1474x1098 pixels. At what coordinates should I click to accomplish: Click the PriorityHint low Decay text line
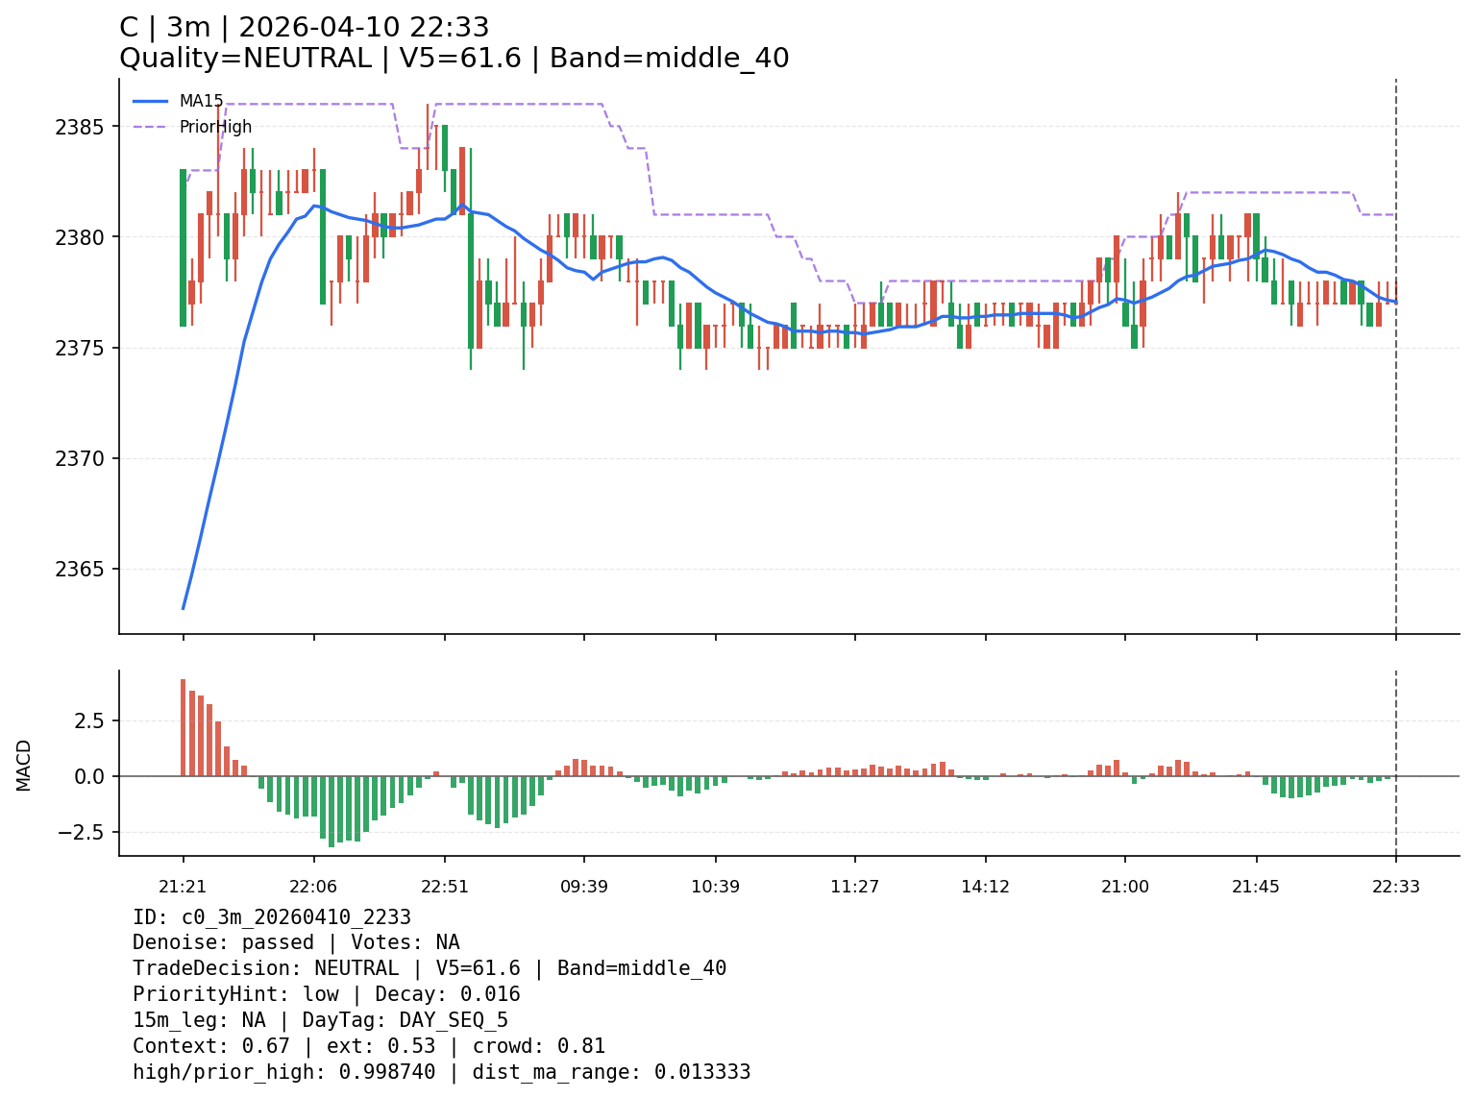[326, 994]
